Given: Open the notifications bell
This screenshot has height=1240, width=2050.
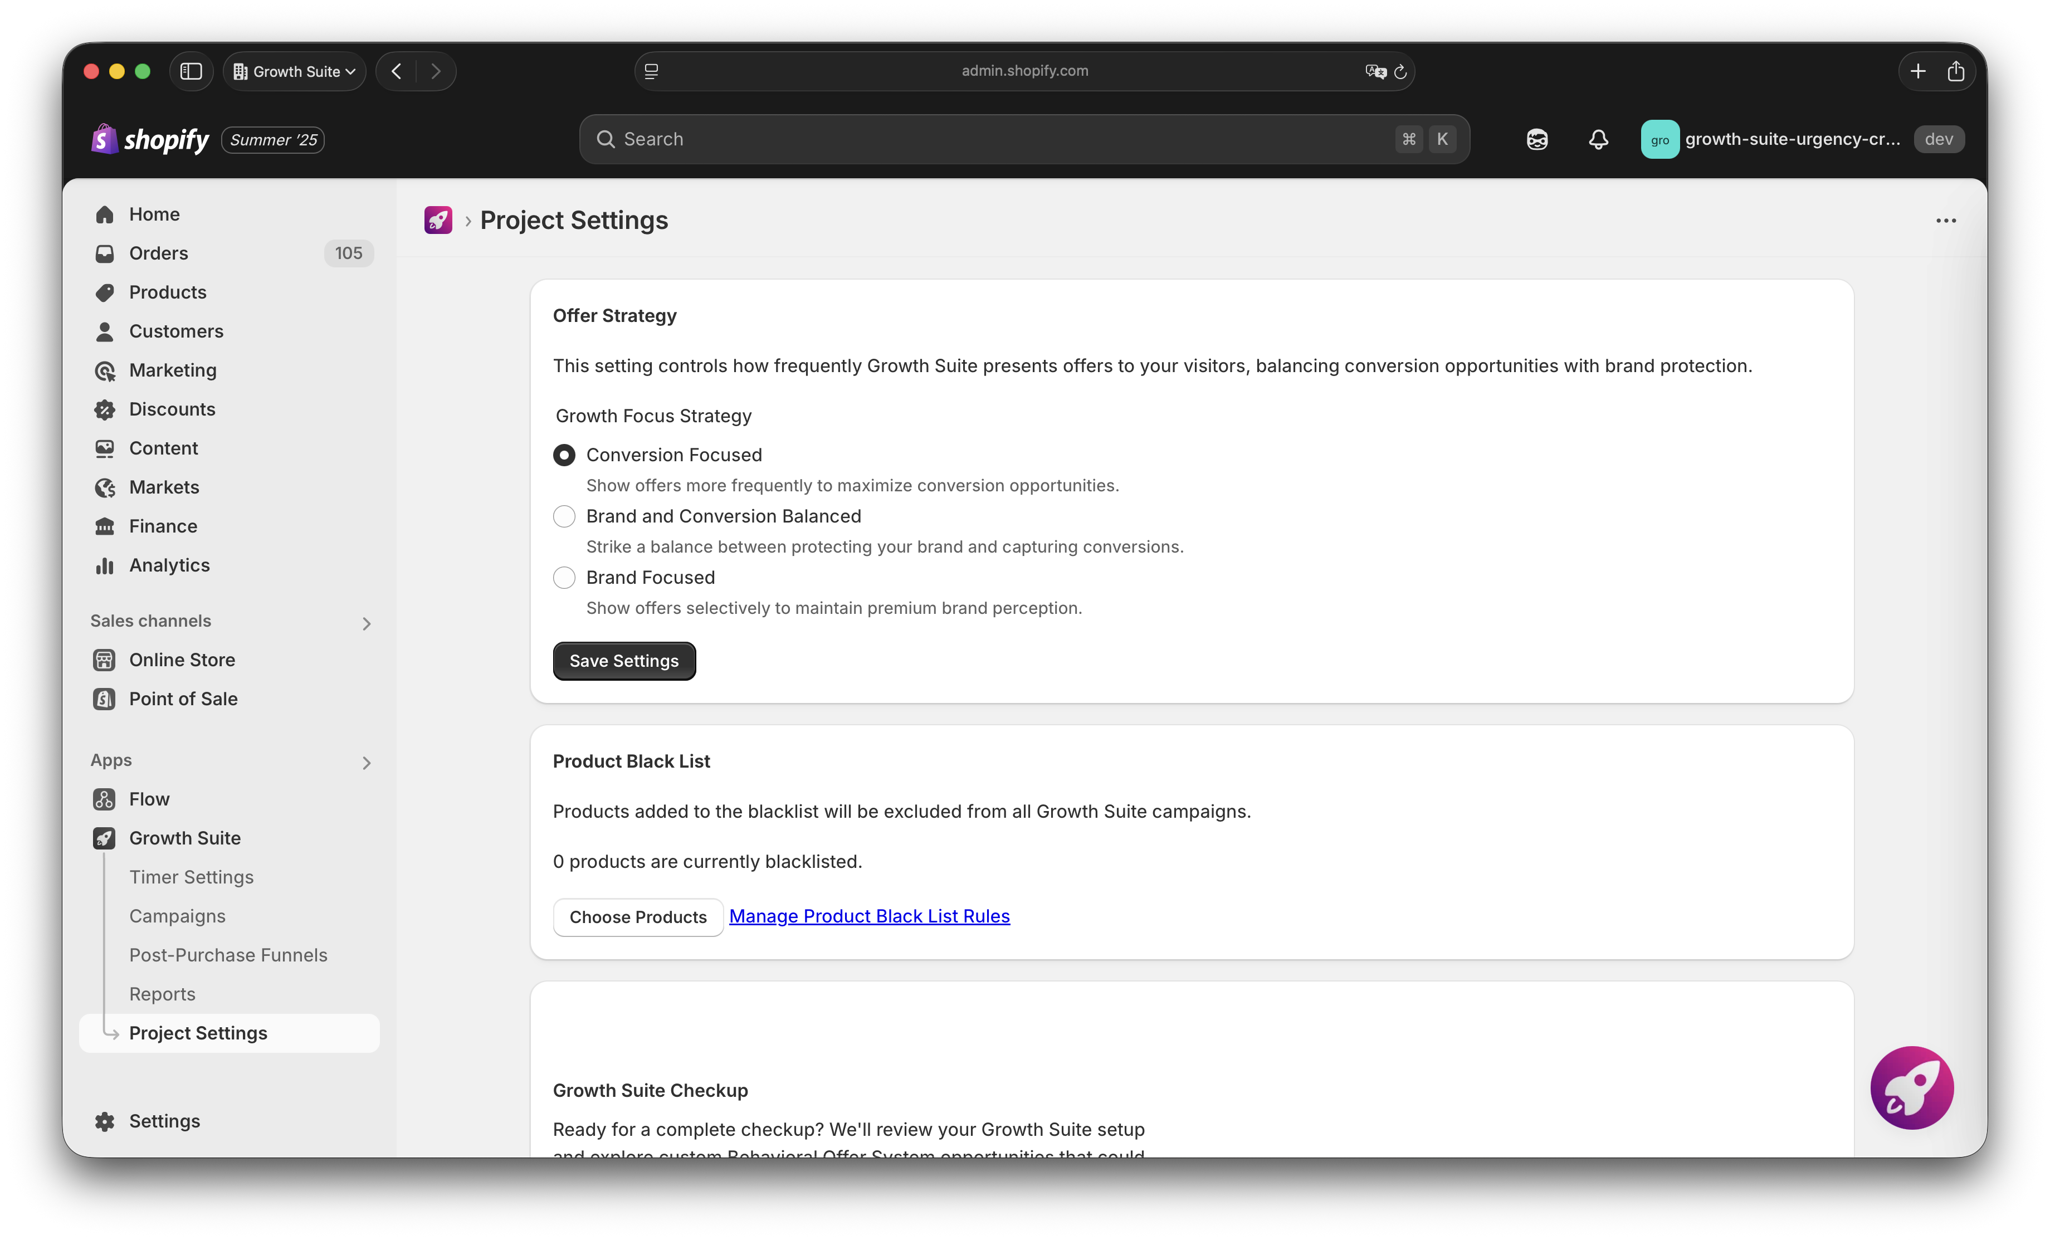Looking at the screenshot, I should click(x=1598, y=139).
